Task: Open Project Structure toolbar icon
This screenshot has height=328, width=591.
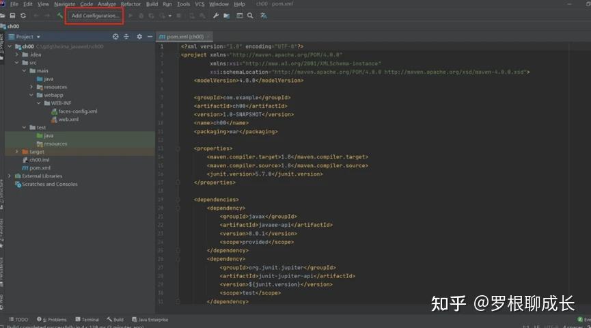Action: pos(227,16)
